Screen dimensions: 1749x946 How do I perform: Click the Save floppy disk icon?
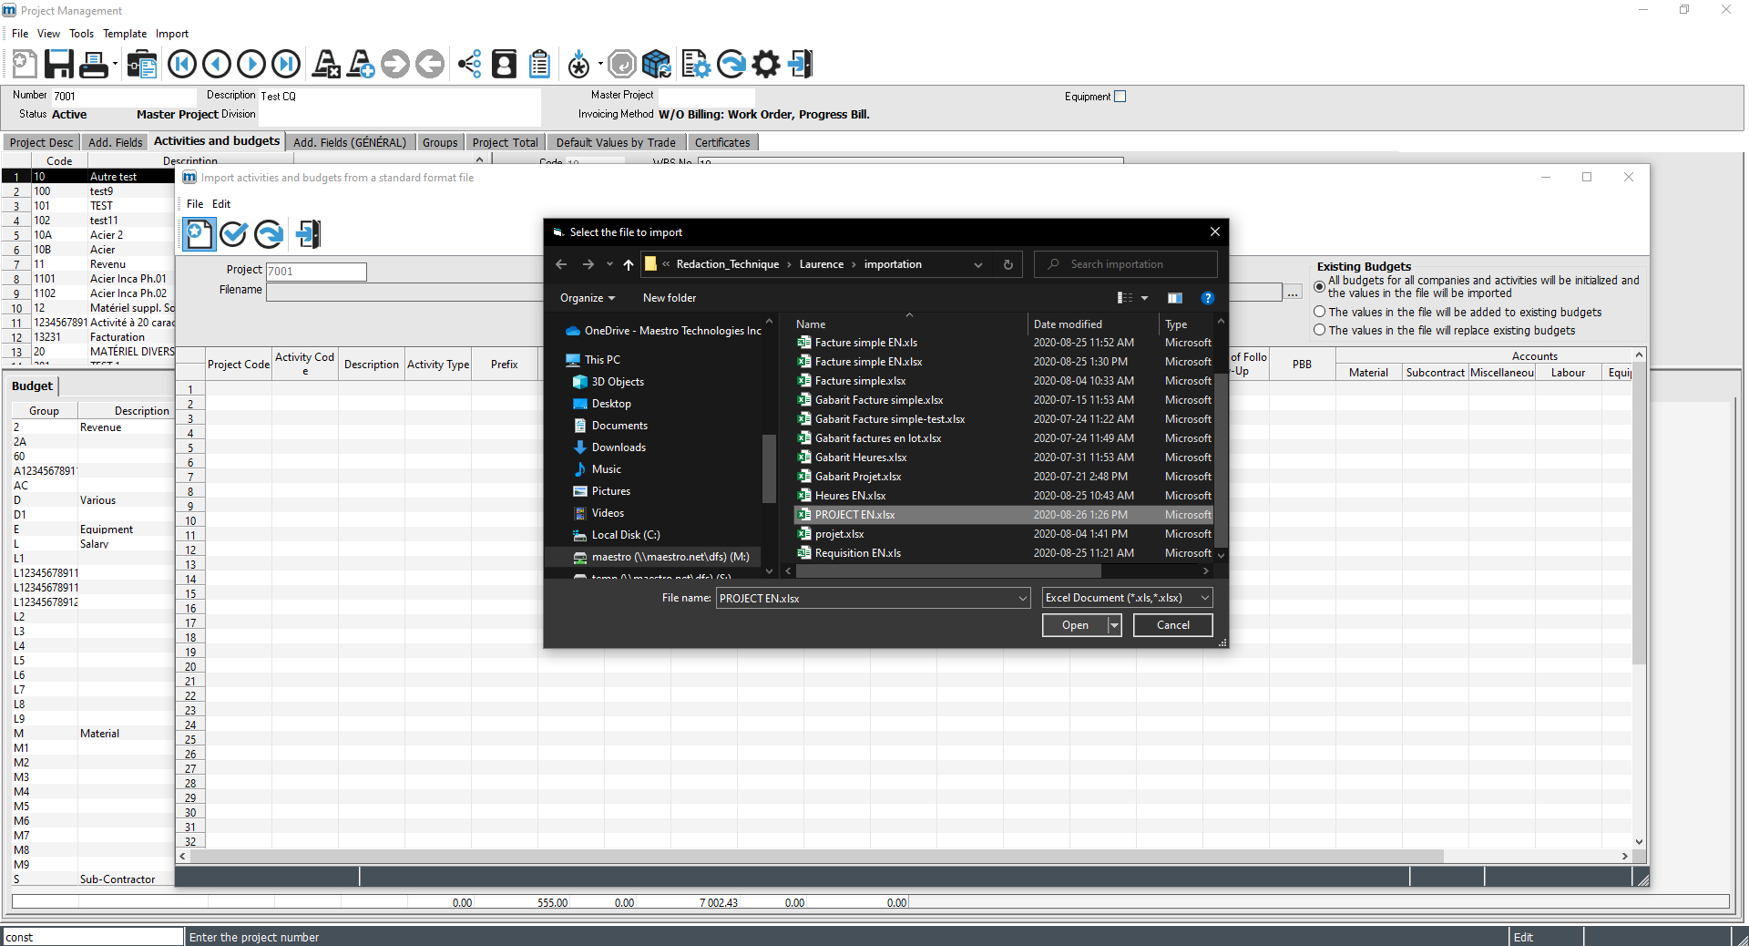(x=59, y=64)
